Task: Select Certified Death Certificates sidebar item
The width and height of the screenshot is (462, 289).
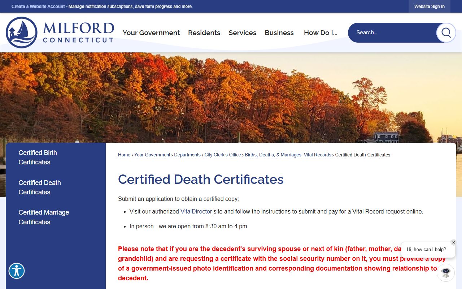Action: 40,187
